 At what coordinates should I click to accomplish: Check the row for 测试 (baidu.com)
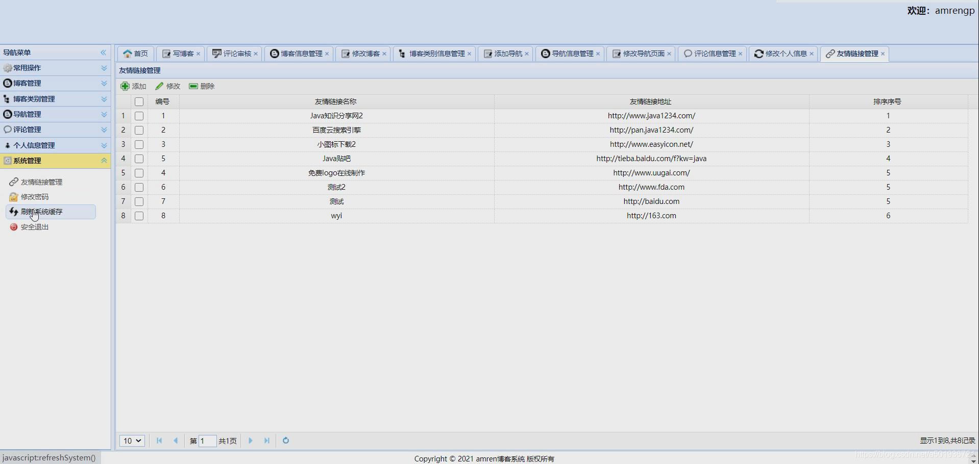[x=139, y=202]
